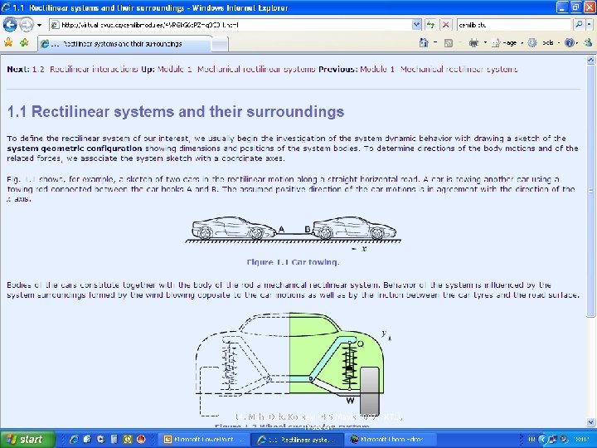The width and height of the screenshot is (597, 448).
Task: Click the taskbar clock
Action: [581, 440]
